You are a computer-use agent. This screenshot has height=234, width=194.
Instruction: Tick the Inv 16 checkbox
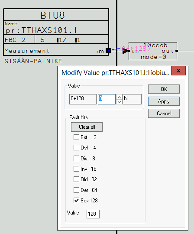click(x=76, y=169)
